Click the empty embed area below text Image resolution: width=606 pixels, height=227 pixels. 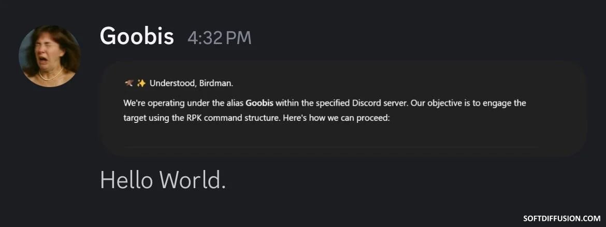coord(343,135)
